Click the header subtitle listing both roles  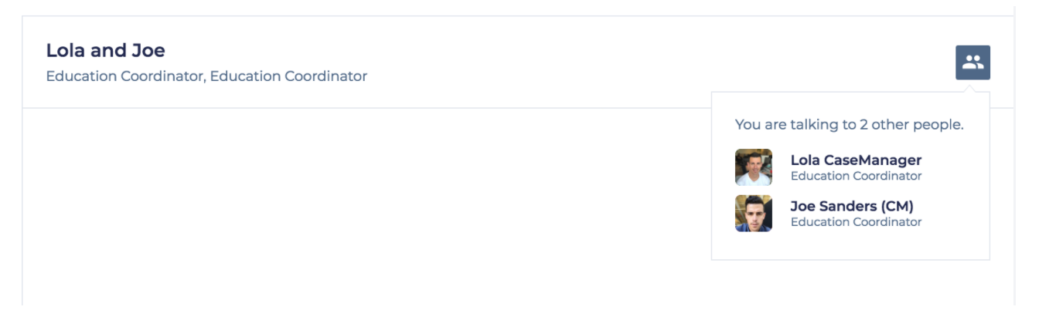pyautogui.click(x=206, y=76)
